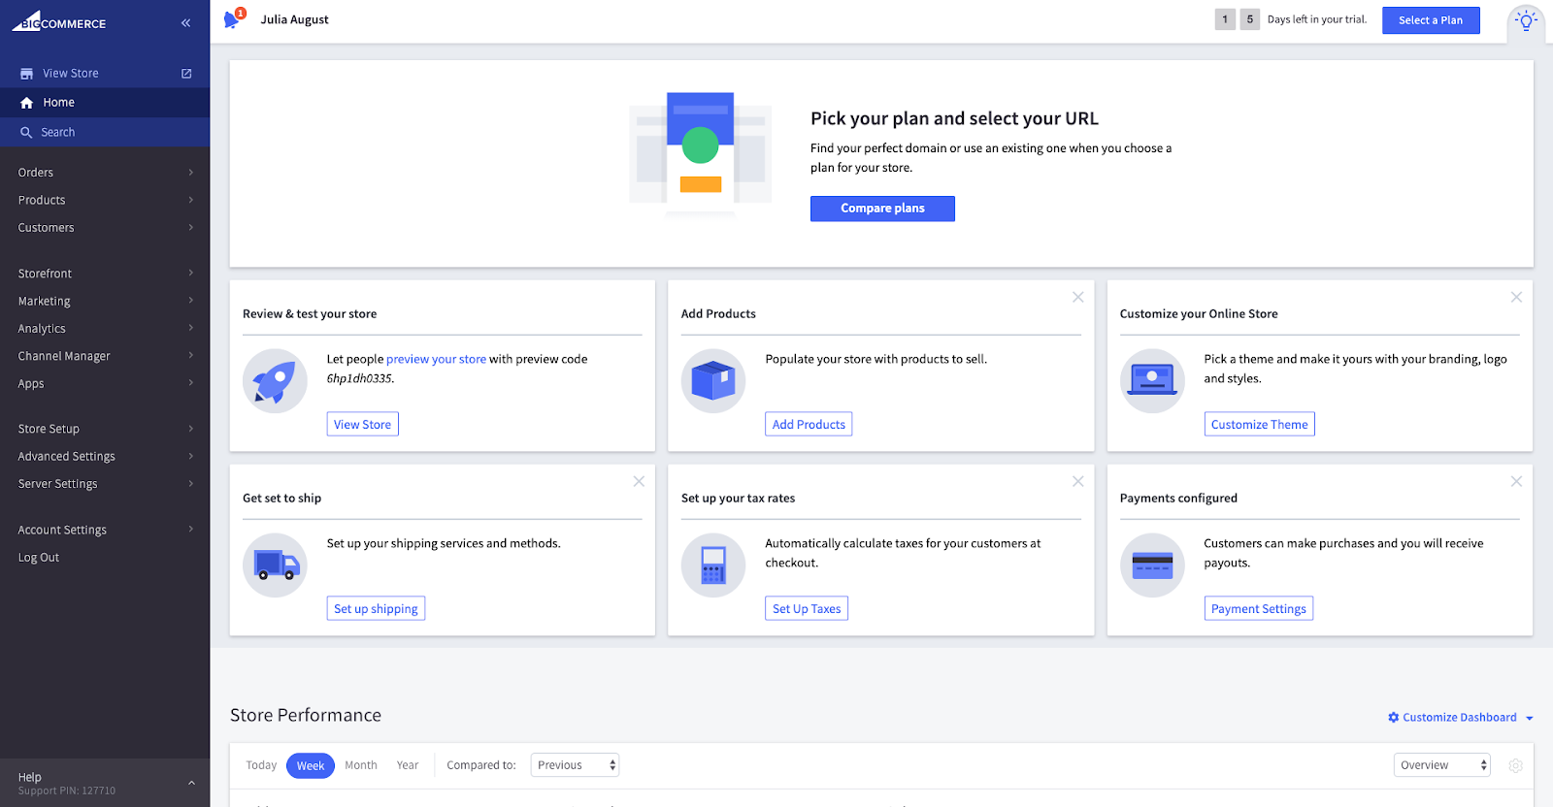Open the notifications bell icon
The width and height of the screenshot is (1553, 807).
(x=232, y=19)
